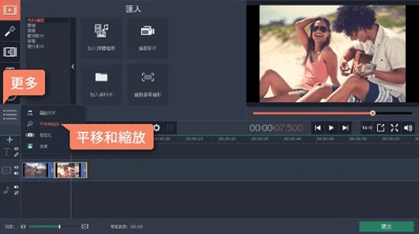Select the 我的檔案 category at the top of the list
419x234 pixels.
pyautogui.click(x=36, y=20)
